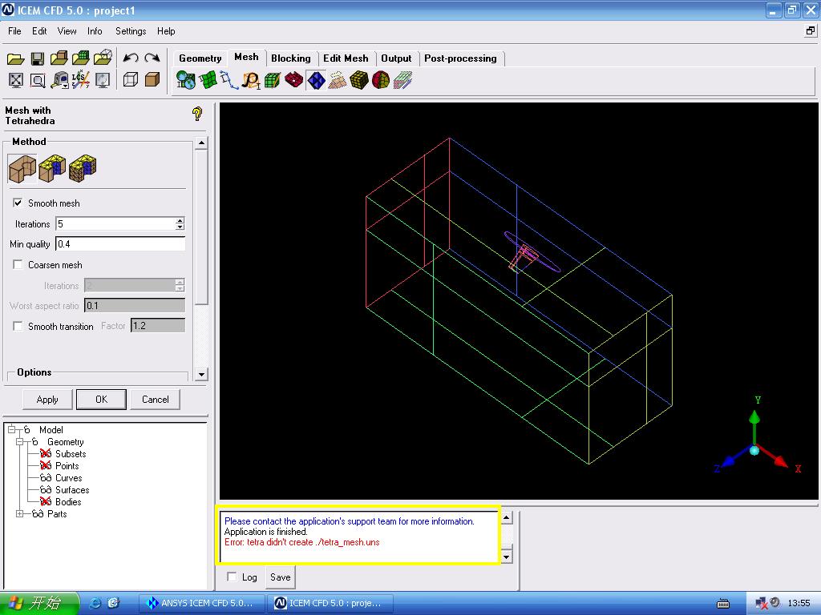Enable the Smooth transition checkbox
The height and width of the screenshot is (615, 821).
click(x=18, y=327)
